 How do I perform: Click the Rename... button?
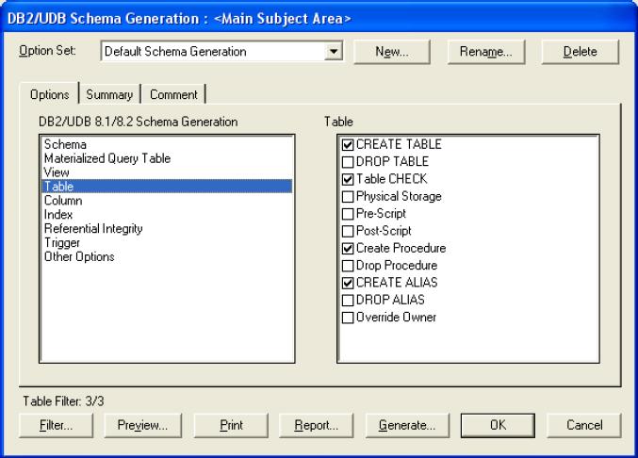point(486,52)
